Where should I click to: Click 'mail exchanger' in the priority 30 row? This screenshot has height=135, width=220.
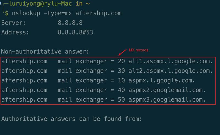click(x=82, y=71)
